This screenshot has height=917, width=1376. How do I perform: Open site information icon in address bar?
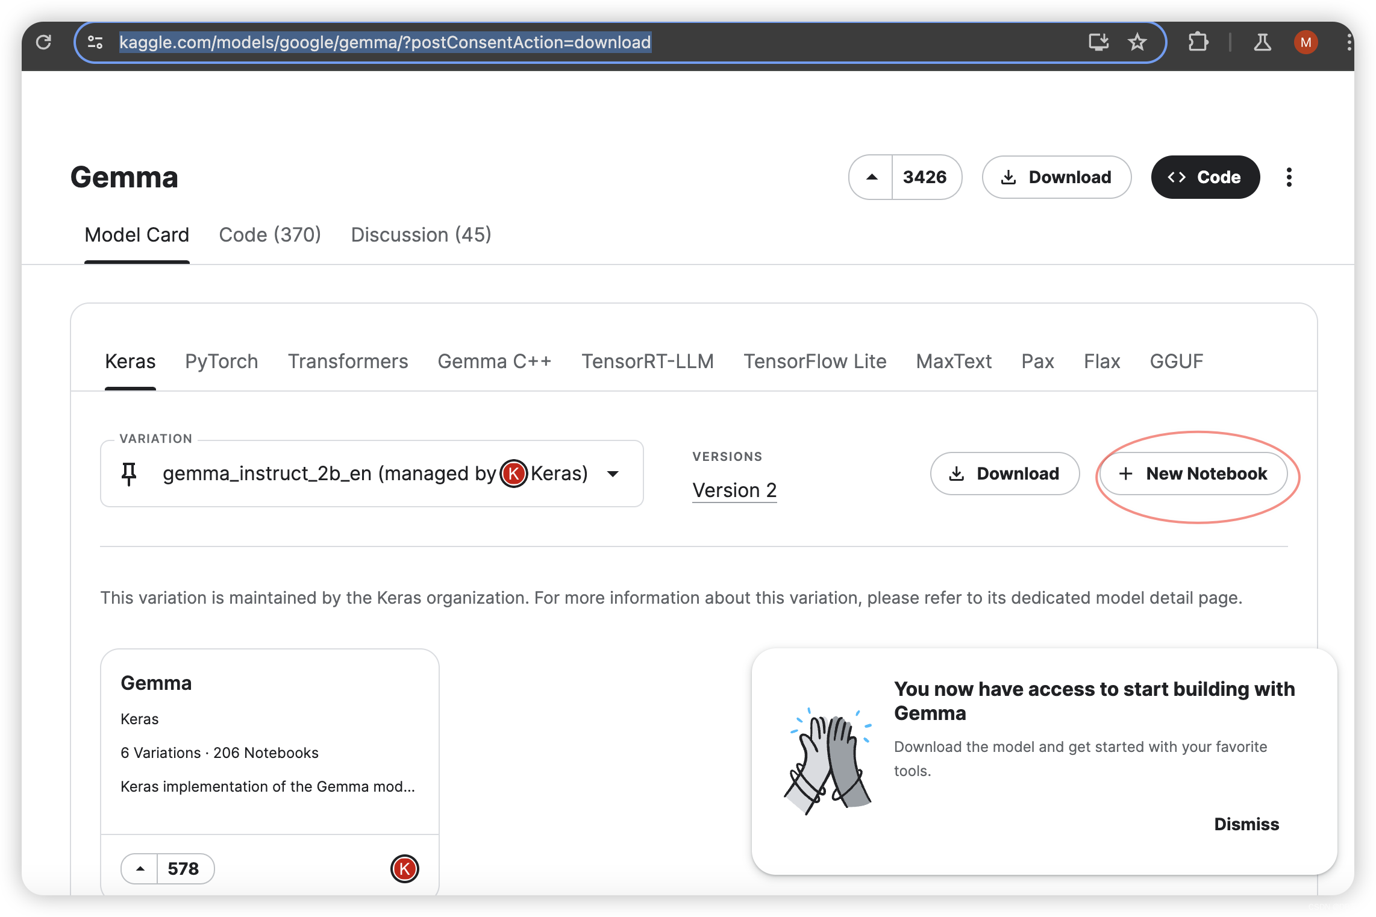click(95, 42)
